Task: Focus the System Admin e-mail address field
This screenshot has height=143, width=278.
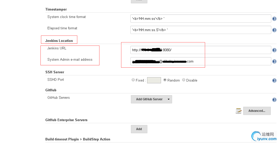Action: click(x=201, y=61)
